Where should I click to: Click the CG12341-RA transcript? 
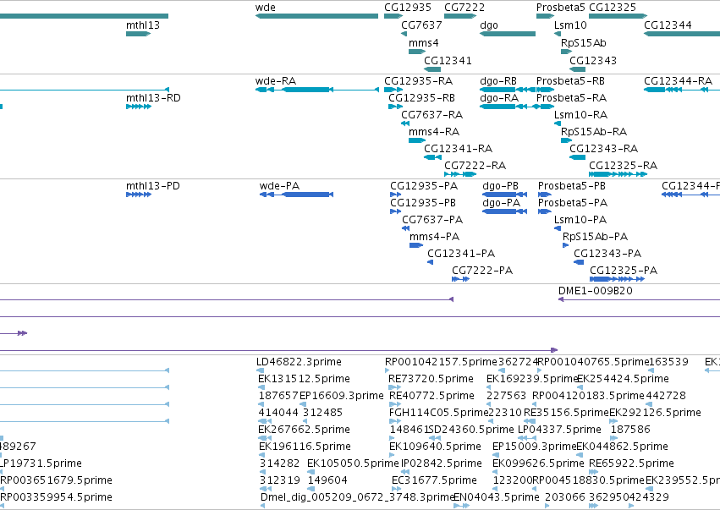pyautogui.click(x=432, y=157)
